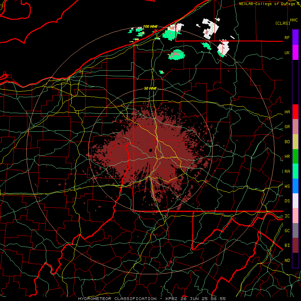The width and height of the screenshot is (301, 301).
Task: Click the light pink IC legend swatch
Action: click(295, 216)
